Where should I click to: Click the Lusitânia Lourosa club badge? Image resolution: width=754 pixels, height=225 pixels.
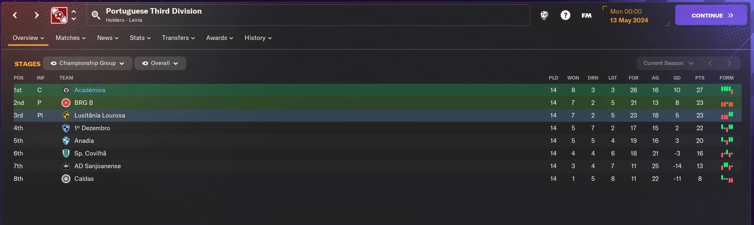pos(66,116)
